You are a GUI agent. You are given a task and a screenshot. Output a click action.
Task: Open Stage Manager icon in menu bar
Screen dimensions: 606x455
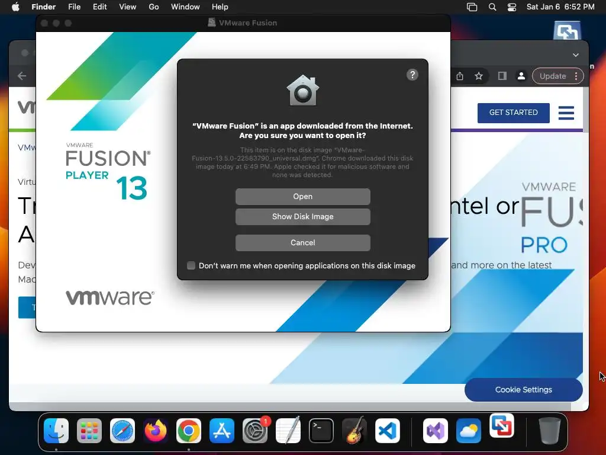pyautogui.click(x=472, y=7)
